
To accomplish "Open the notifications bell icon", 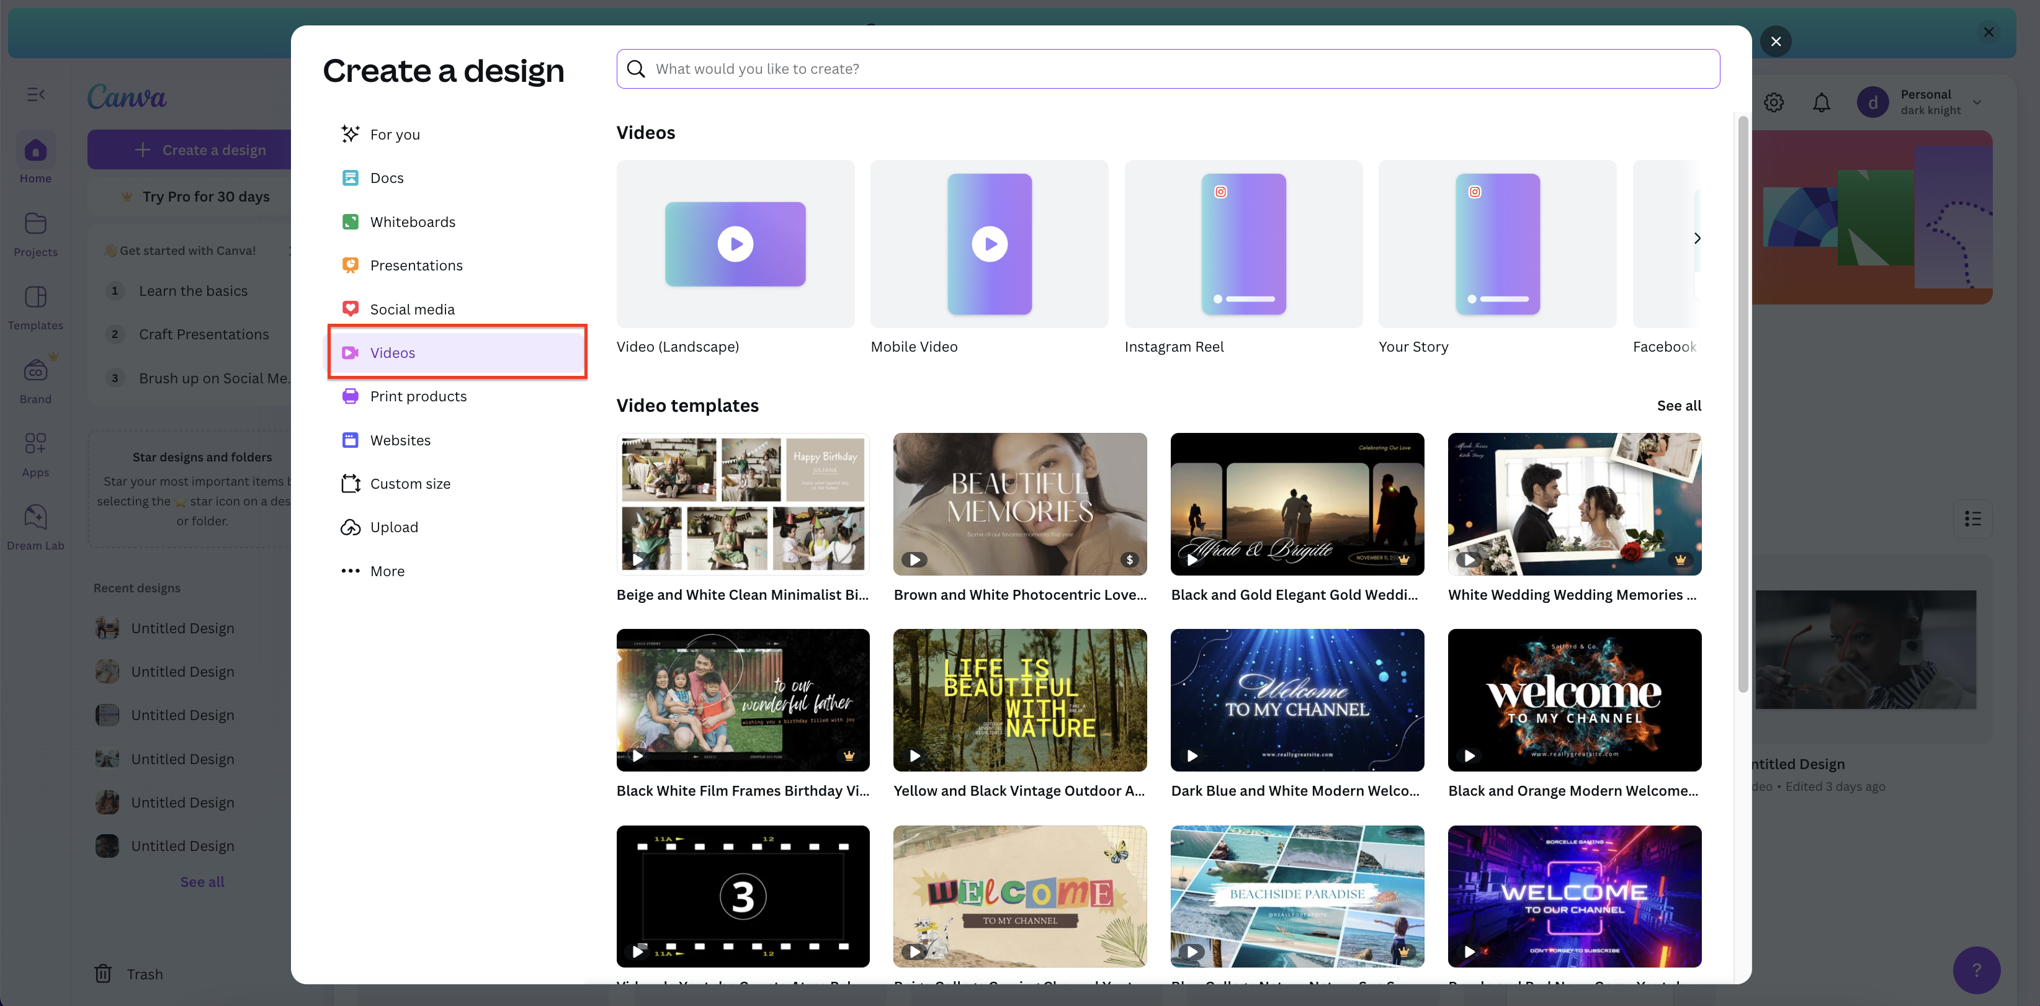I will (1822, 102).
